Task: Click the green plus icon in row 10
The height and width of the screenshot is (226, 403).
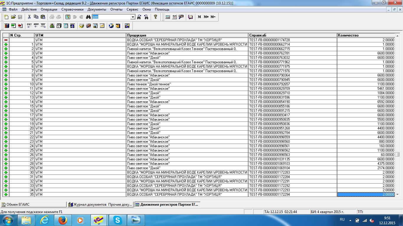Action: tap(6, 84)
